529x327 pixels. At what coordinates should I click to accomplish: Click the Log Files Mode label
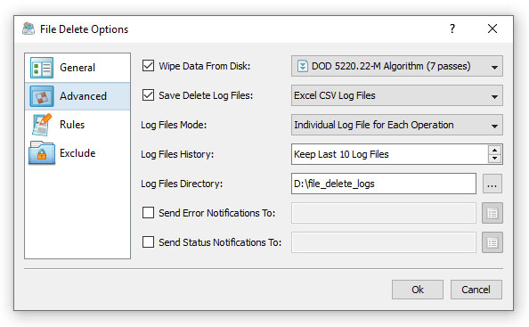(x=174, y=125)
